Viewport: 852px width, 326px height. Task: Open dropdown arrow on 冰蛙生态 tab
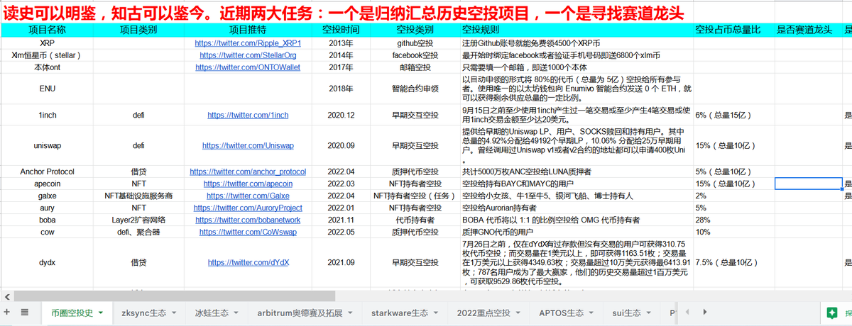237,313
